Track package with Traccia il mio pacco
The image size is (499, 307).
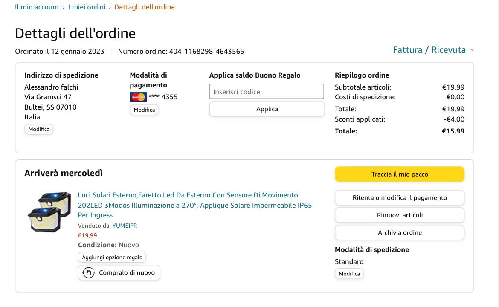[400, 174]
